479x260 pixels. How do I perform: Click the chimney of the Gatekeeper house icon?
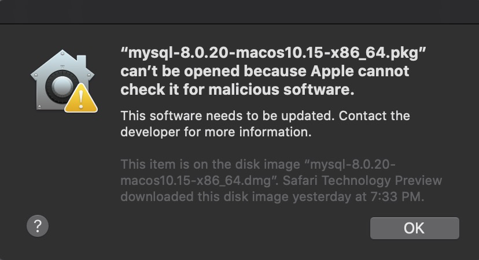point(82,62)
